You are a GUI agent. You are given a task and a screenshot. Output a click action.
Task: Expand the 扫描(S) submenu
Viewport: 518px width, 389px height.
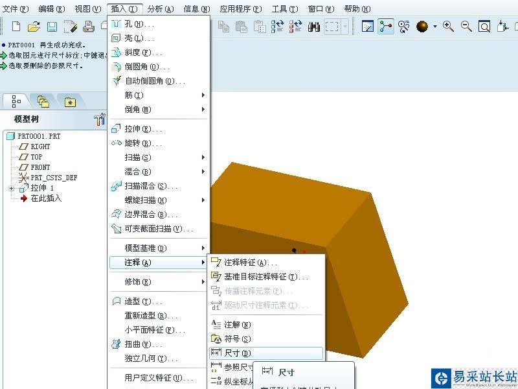[x=159, y=157]
